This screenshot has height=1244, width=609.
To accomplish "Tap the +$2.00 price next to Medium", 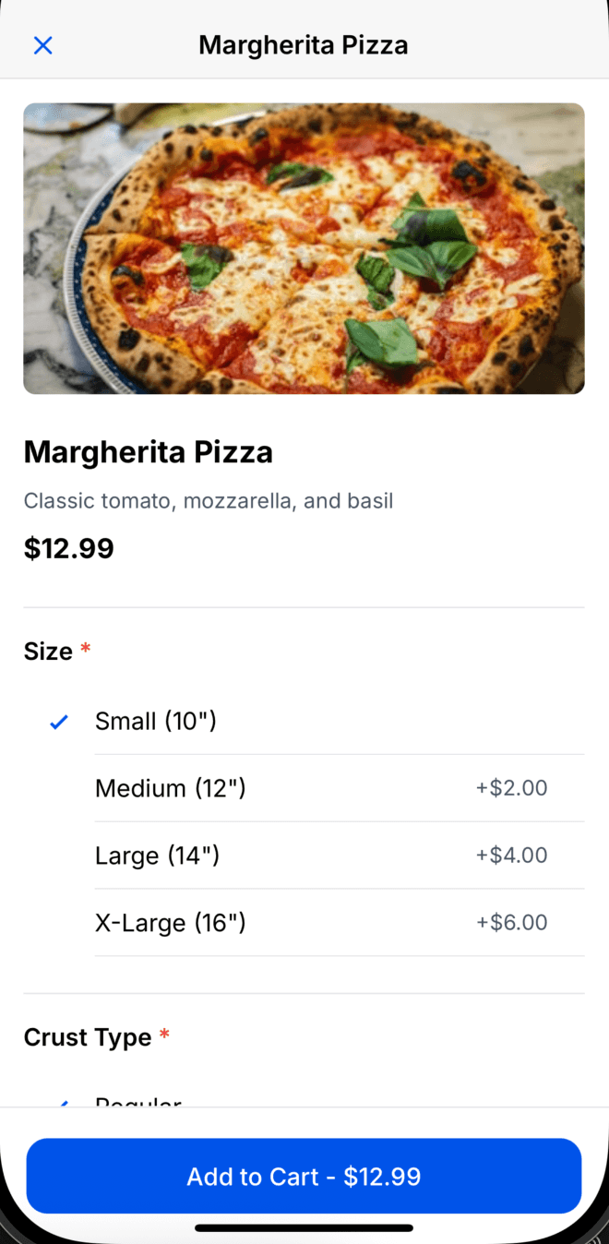I will point(511,788).
